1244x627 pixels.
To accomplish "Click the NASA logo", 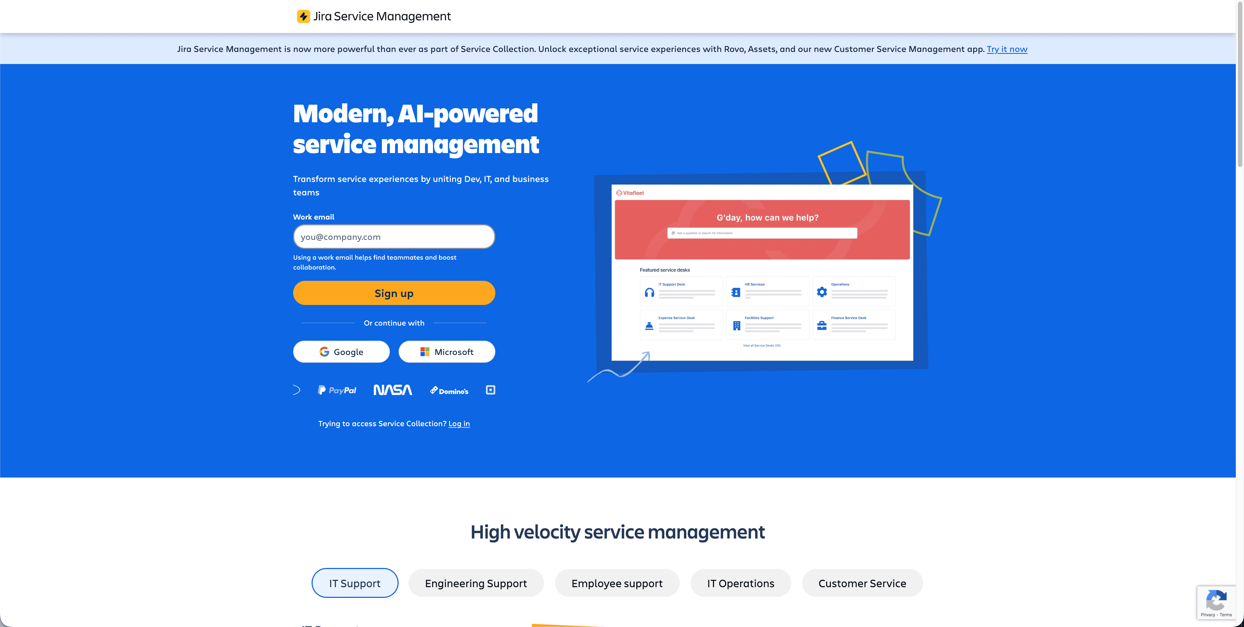I will coord(393,390).
